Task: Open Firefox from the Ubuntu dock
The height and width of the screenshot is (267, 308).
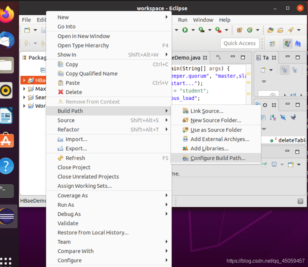Action: tap(7, 14)
